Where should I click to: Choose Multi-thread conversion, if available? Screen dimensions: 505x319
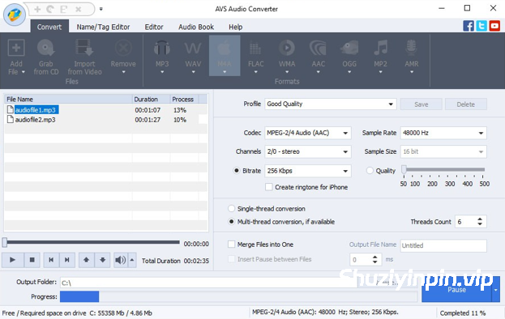pos(231,222)
